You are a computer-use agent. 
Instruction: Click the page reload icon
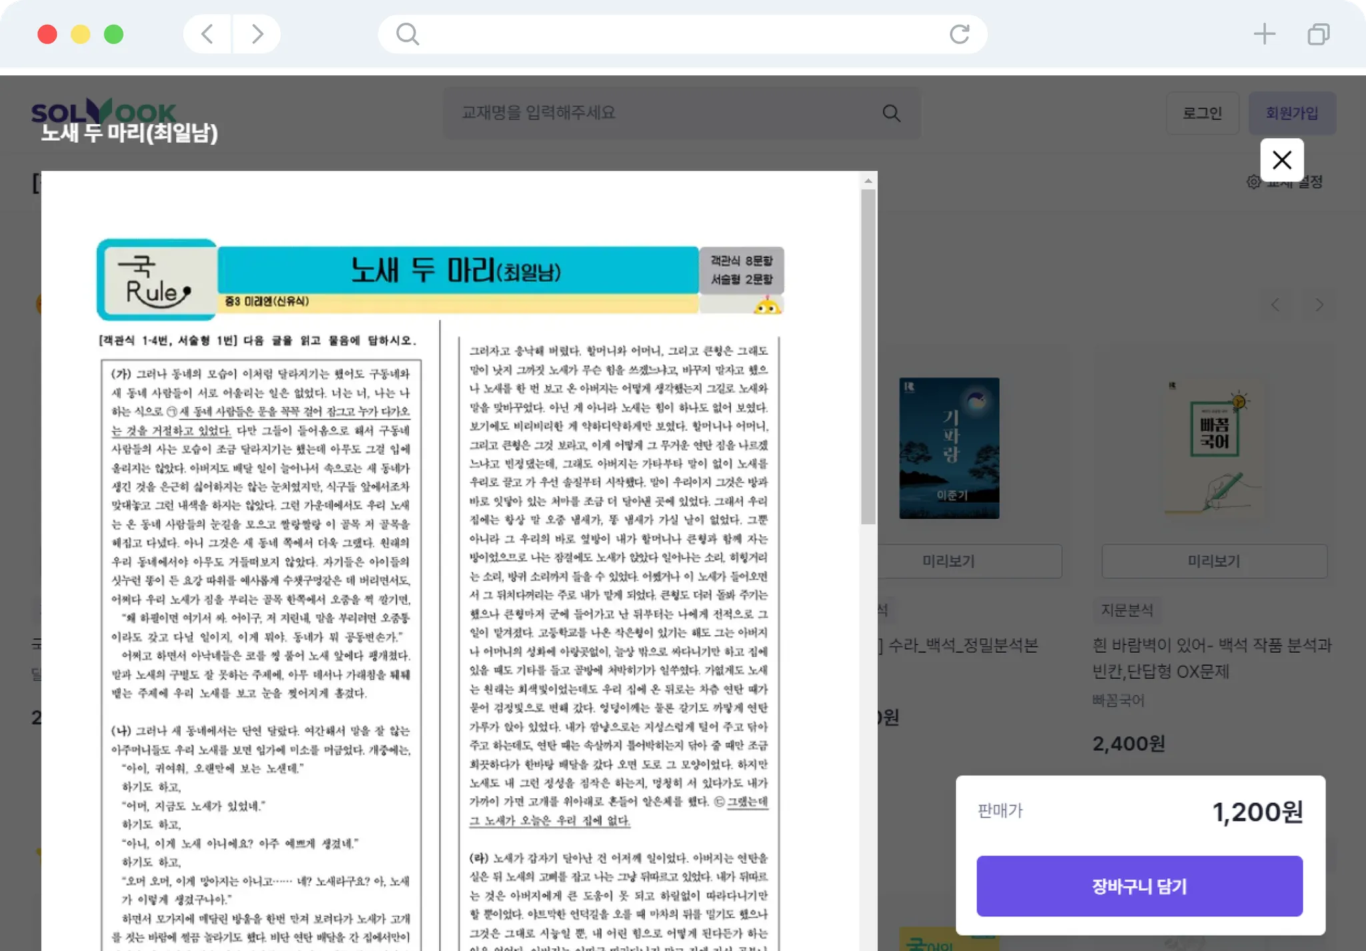point(959,34)
